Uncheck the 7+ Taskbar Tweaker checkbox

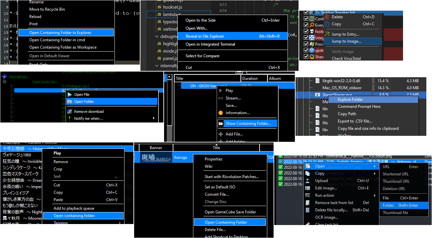point(306,13)
